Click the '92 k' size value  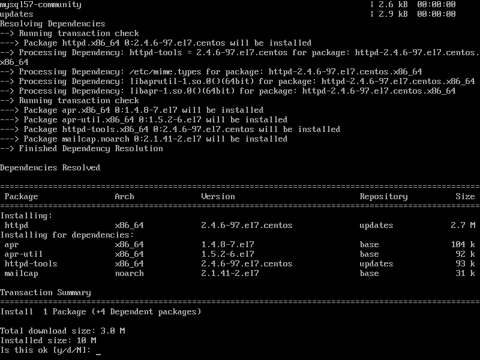(466, 254)
